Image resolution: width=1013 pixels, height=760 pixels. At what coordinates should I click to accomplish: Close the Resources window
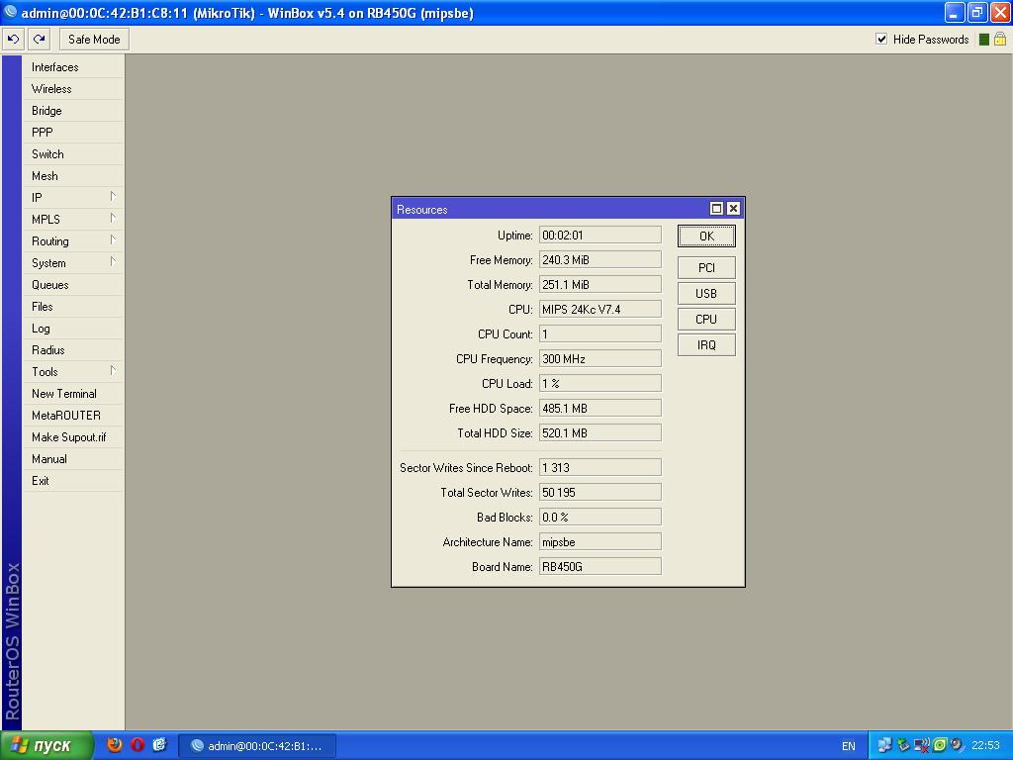(x=733, y=208)
